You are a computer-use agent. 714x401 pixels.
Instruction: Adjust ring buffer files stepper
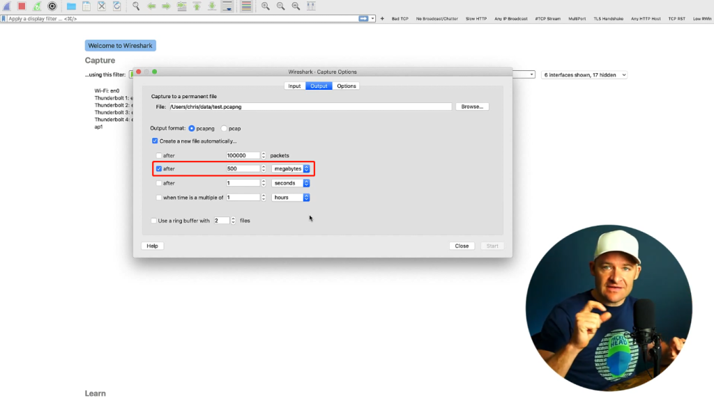(x=233, y=221)
